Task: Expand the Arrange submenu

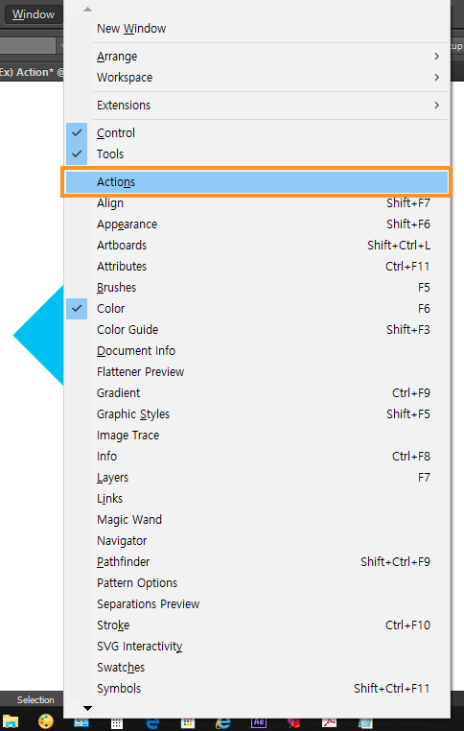Action: (x=257, y=57)
